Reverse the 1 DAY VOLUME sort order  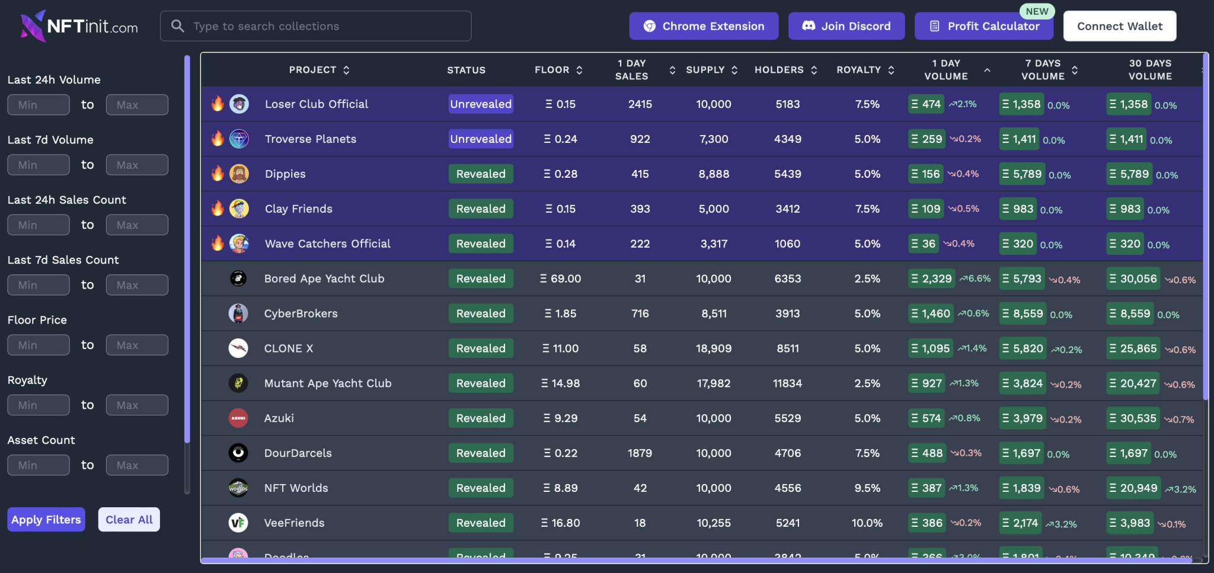[x=988, y=69]
